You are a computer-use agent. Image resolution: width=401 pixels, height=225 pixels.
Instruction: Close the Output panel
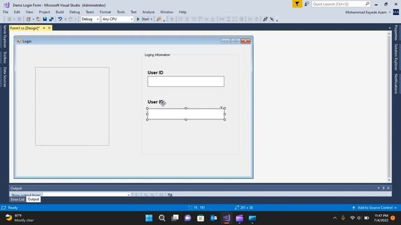click(x=388, y=188)
